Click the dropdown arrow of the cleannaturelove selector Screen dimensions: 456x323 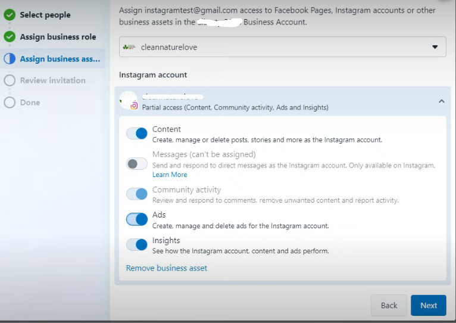tap(435, 47)
